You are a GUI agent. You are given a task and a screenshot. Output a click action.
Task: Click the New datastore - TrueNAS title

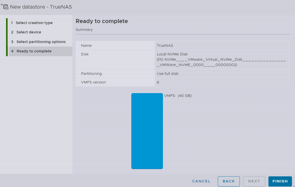[x=41, y=7]
